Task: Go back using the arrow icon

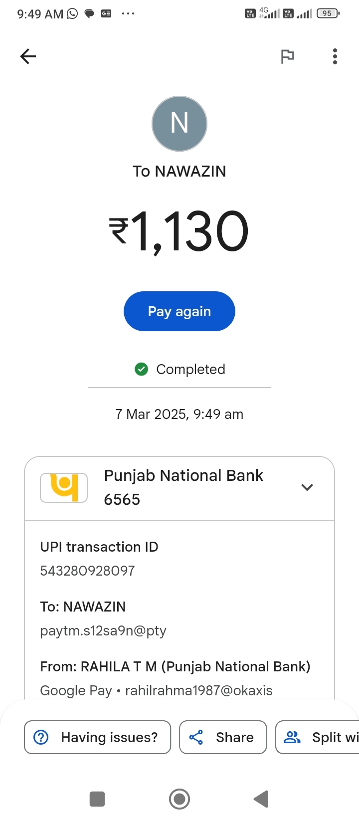Action: click(x=28, y=56)
